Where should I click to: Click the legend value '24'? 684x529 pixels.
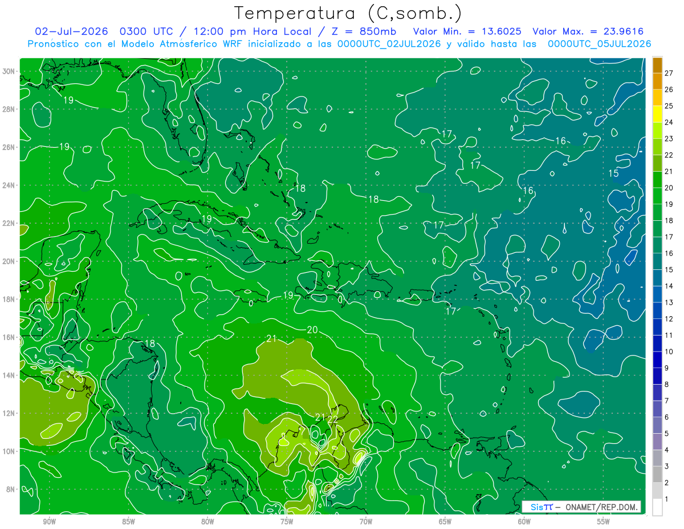click(x=669, y=122)
